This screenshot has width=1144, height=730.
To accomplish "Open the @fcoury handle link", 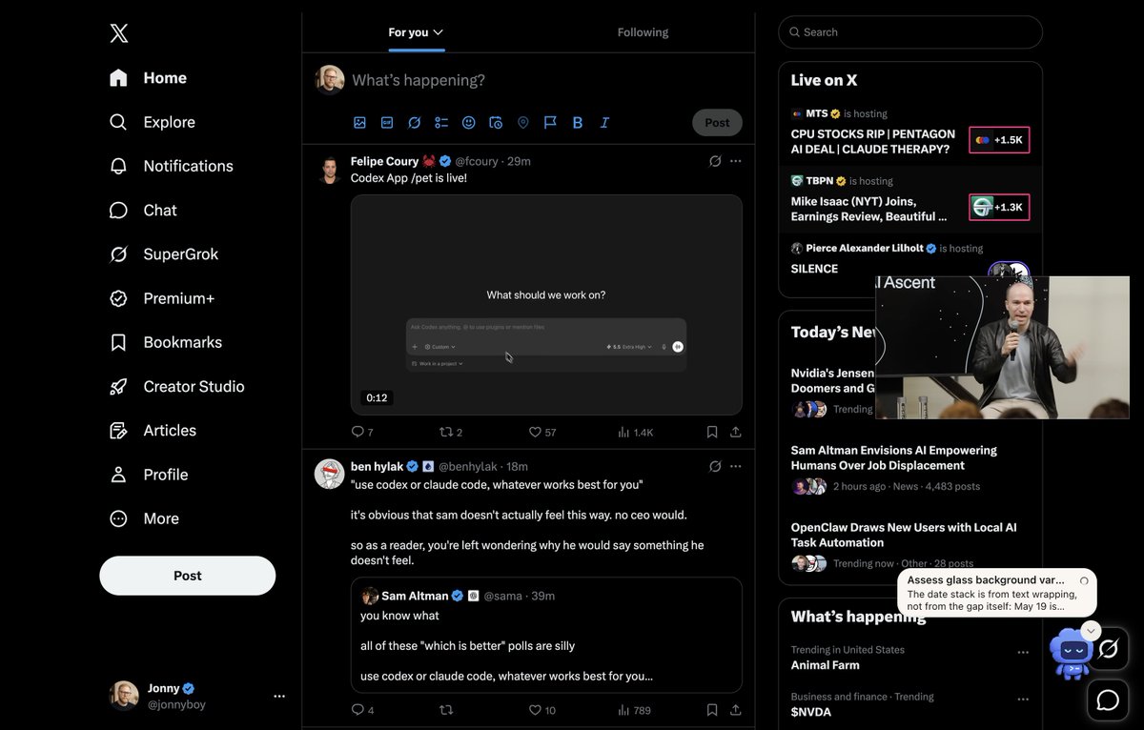I will pyautogui.click(x=477, y=161).
